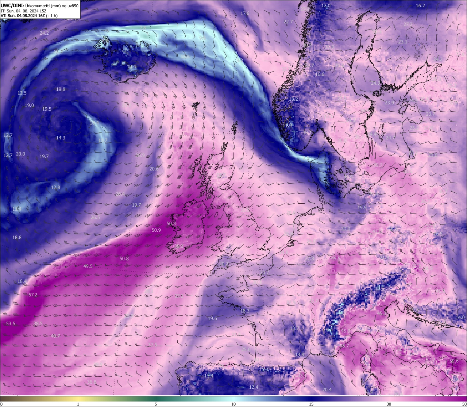
Task: Click the 46.7 value label
Action: point(344,346)
